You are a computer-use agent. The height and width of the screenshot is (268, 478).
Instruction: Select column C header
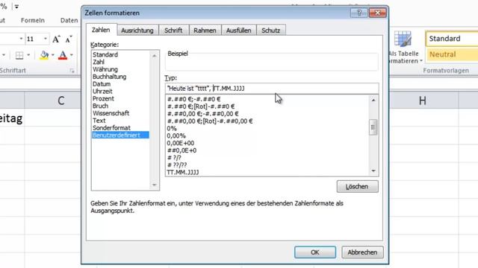(61, 100)
